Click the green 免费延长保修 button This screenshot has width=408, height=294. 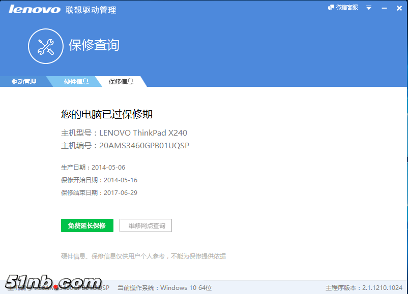click(x=87, y=225)
